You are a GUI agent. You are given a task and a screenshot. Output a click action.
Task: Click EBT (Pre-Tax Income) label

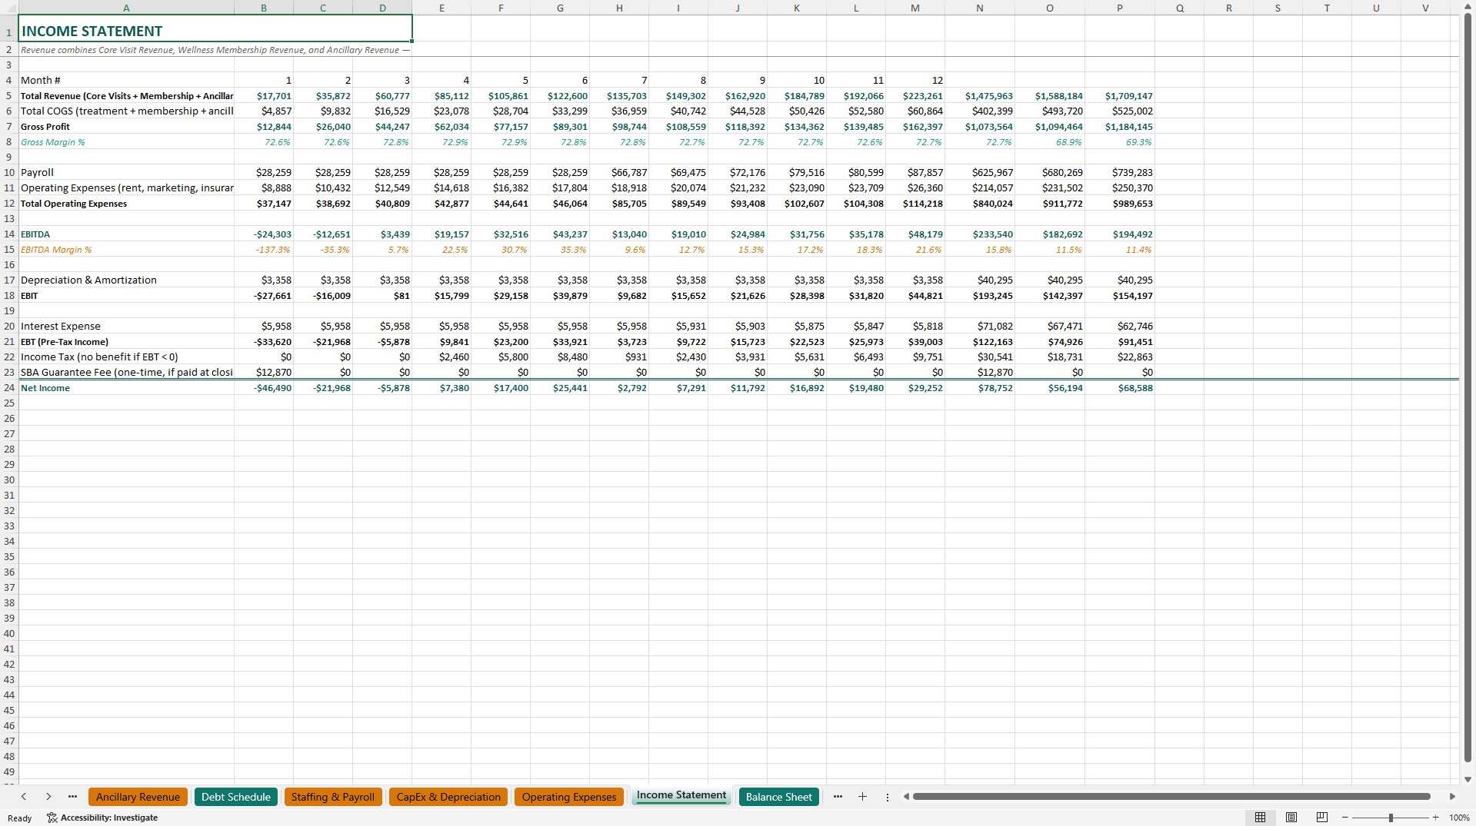pos(126,342)
